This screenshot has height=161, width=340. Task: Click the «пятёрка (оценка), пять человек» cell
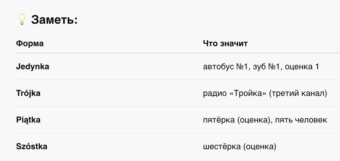(265, 120)
